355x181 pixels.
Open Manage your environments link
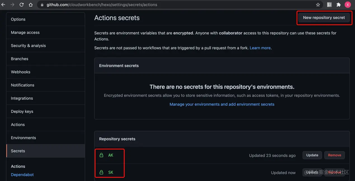click(x=222, y=104)
